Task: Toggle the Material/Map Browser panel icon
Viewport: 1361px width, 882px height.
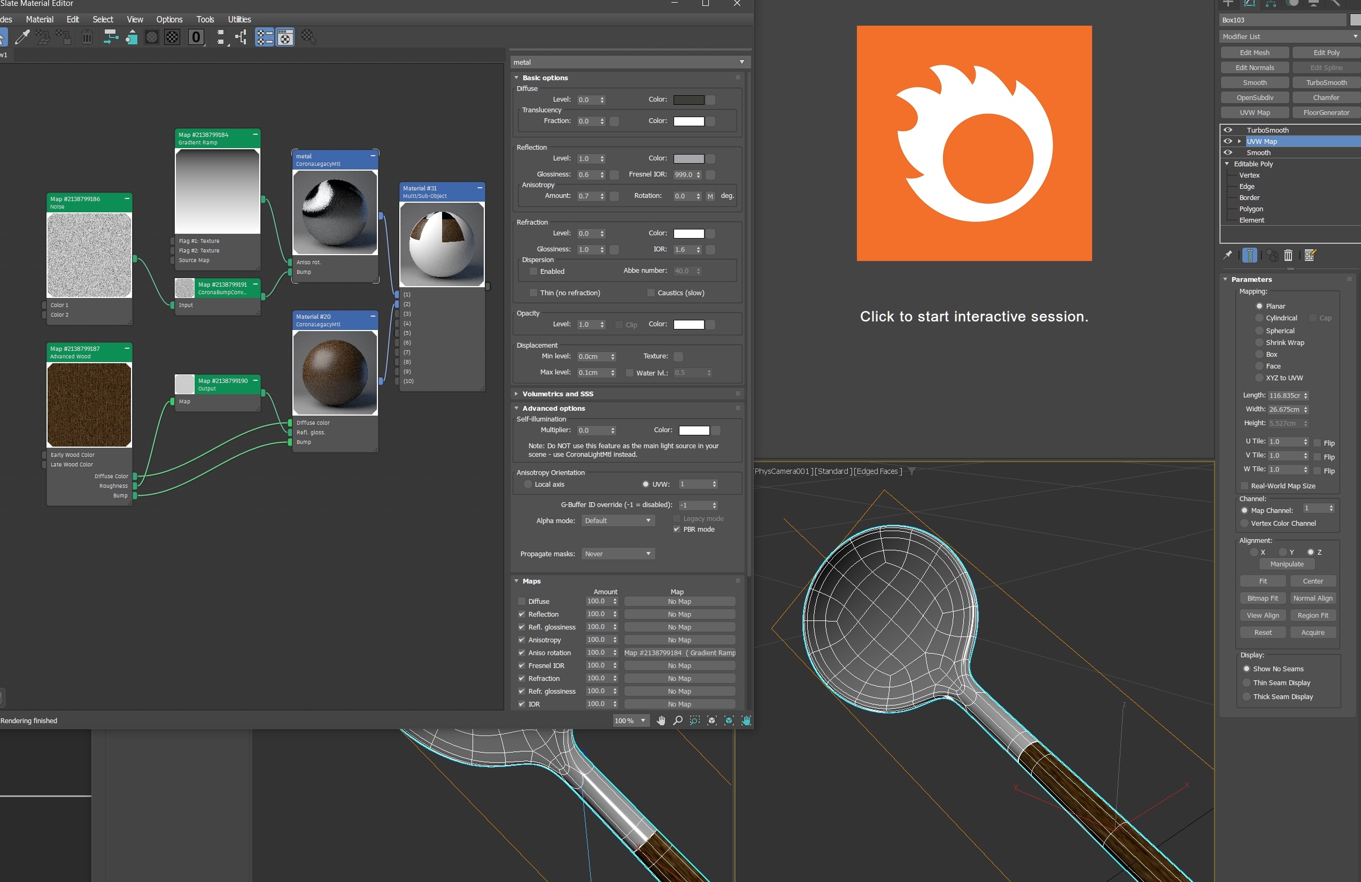Action: tap(265, 38)
